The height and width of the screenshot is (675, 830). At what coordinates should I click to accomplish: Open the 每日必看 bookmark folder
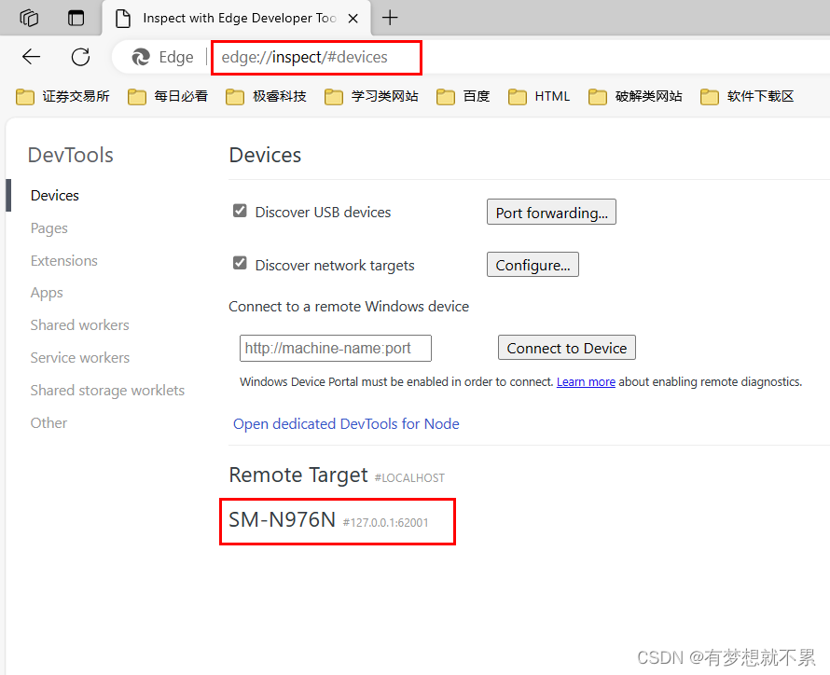point(168,96)
